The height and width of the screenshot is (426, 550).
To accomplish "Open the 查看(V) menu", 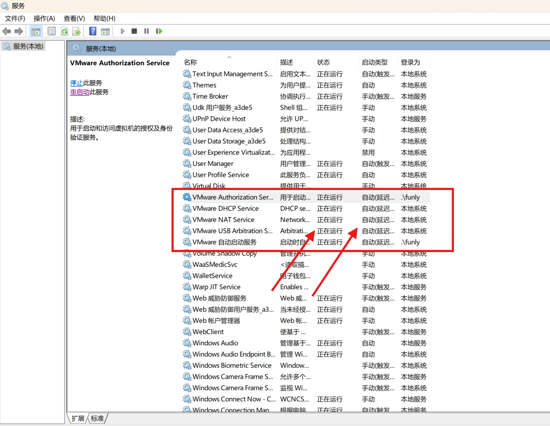I will click(74, 18).
